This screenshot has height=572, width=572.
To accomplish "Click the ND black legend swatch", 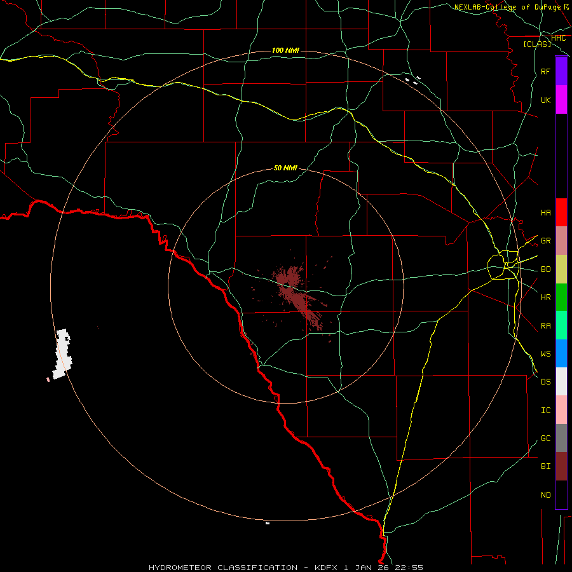I will tap(561, 494).
